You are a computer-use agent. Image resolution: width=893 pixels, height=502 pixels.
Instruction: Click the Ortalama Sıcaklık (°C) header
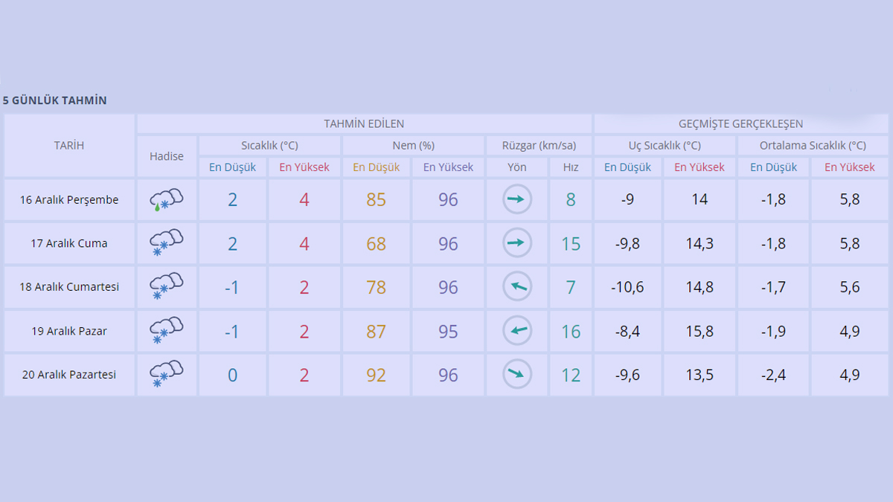[813, 146]
